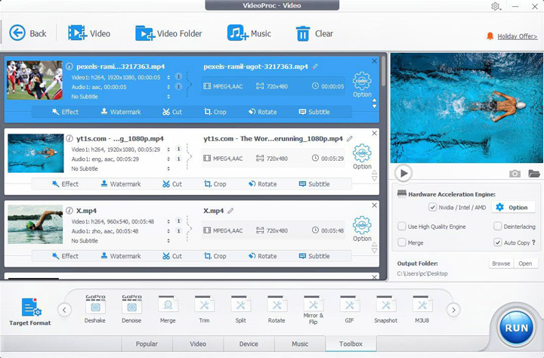Expand Video1 track selector for X.mp4
544x358 pixels.
[168, 221]
